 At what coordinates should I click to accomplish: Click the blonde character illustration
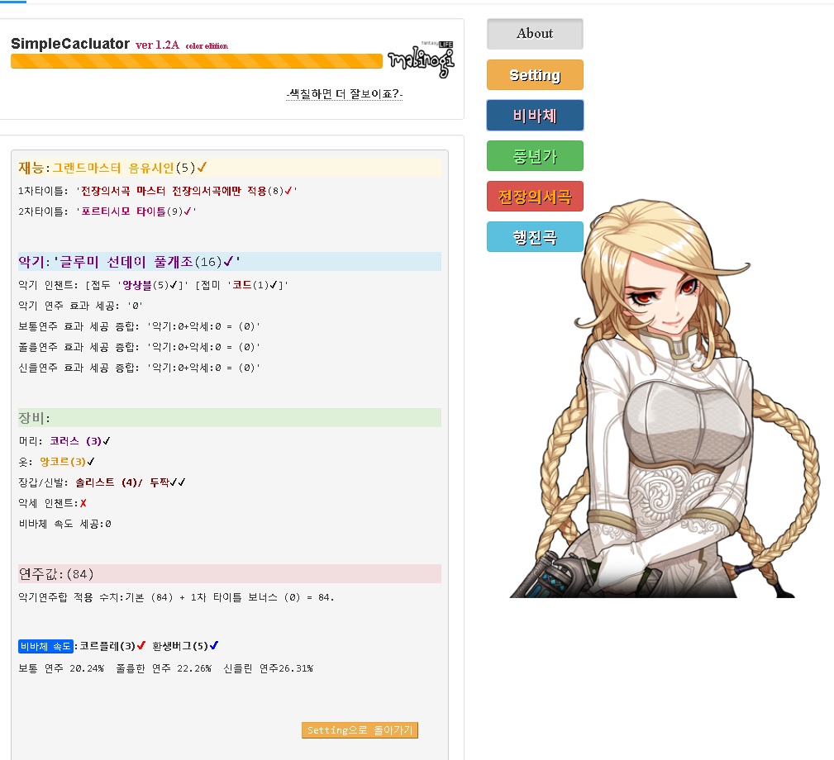coord(661,397)
